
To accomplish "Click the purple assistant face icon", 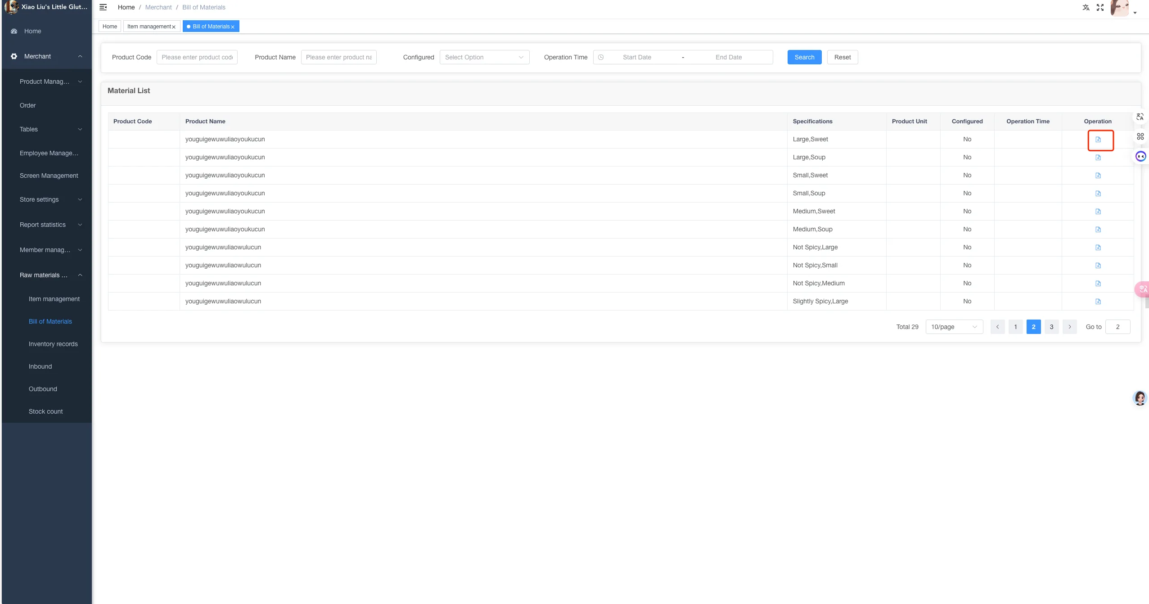I will click(x=1140, y=157).
